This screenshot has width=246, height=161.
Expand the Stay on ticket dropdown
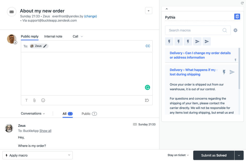[178, 155]
